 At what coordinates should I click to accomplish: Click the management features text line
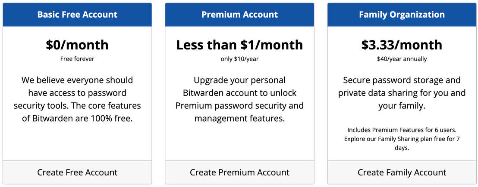239,118
